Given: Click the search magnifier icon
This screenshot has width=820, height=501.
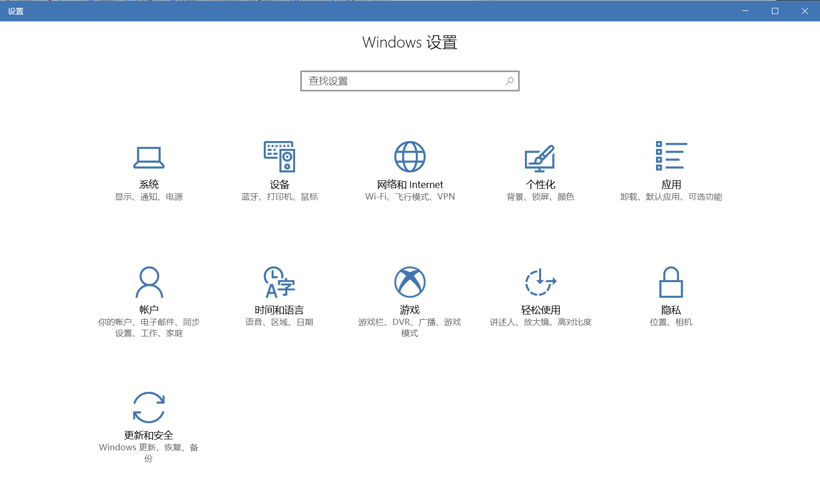Looking at the screenshot, I should pos(510,81).
